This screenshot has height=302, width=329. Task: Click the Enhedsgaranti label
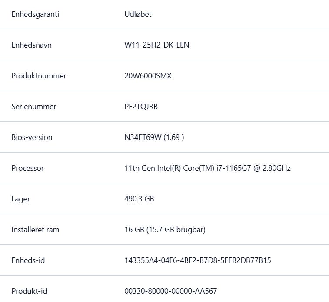[x=35, y=14]
